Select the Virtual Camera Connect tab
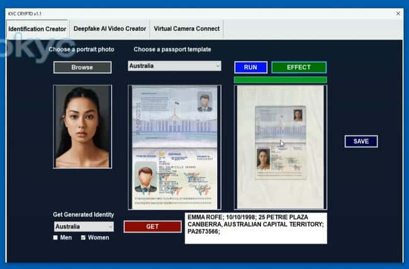The height and width of the screenshot is (269, 409). pyautogui.click(x=187, y=29)
